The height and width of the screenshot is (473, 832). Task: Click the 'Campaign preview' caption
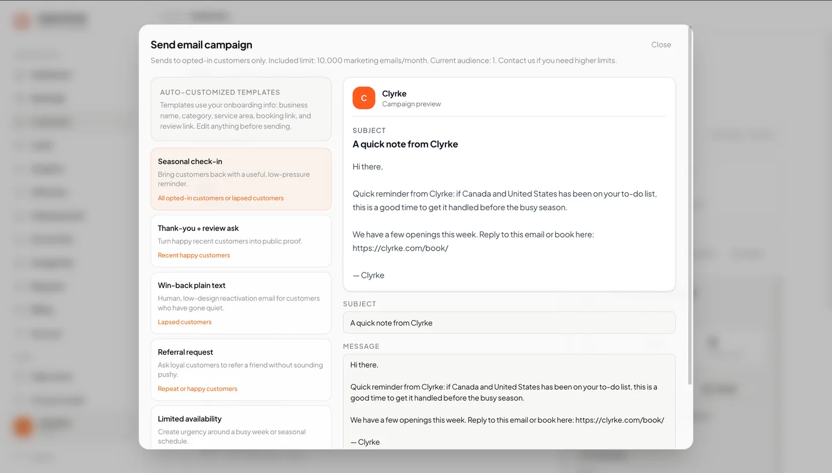tap(411, 105)
